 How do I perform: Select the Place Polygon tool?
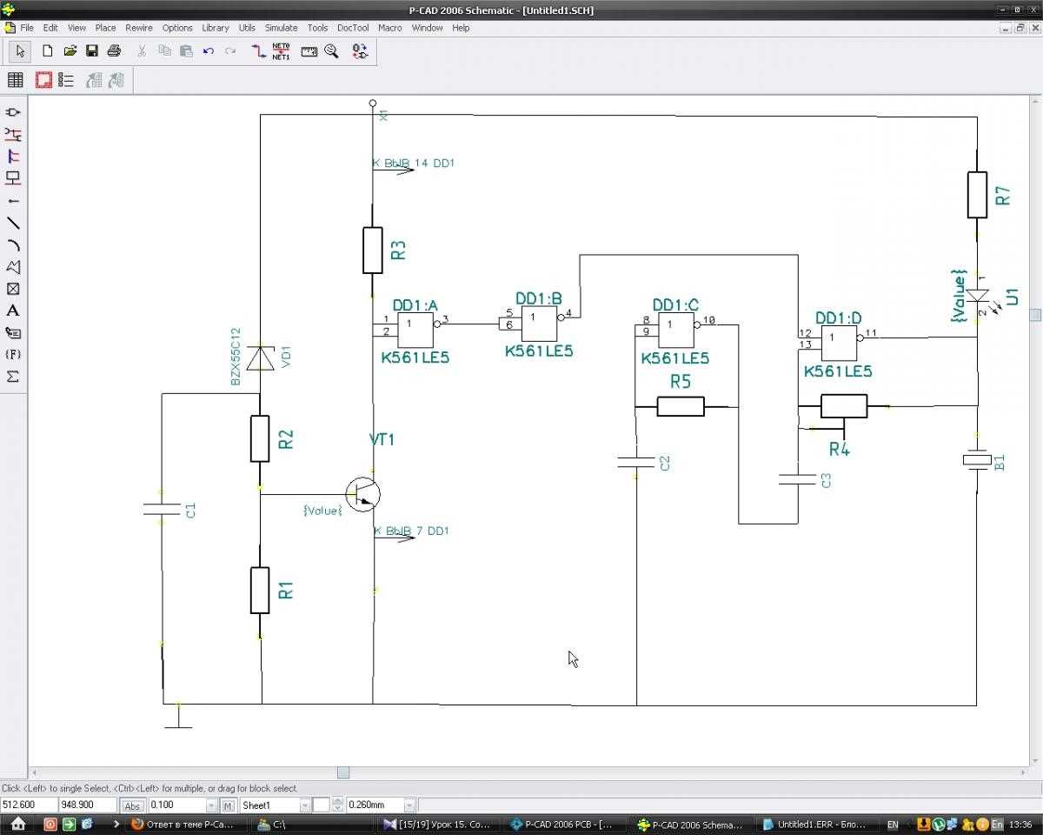[x=13, y=266]
